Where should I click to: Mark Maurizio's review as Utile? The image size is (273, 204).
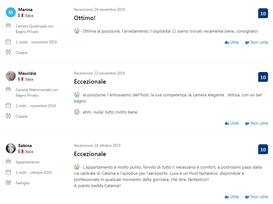click(x=232, y=123)
